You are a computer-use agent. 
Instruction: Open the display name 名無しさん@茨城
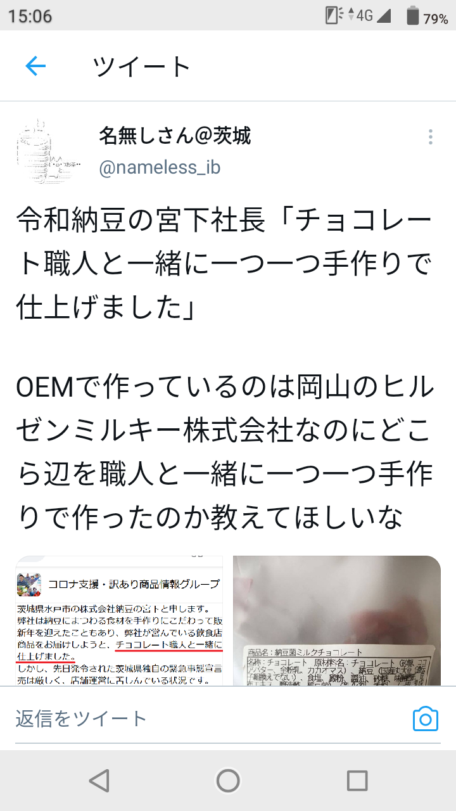tap(175, 136)
